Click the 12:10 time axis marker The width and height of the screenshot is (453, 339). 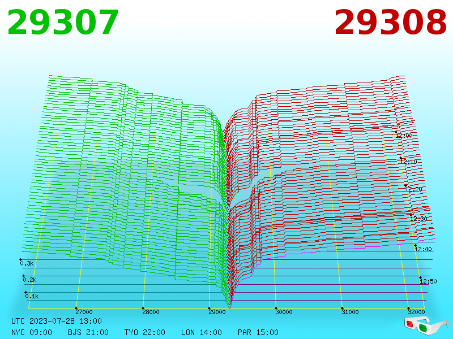click(409, 162)
